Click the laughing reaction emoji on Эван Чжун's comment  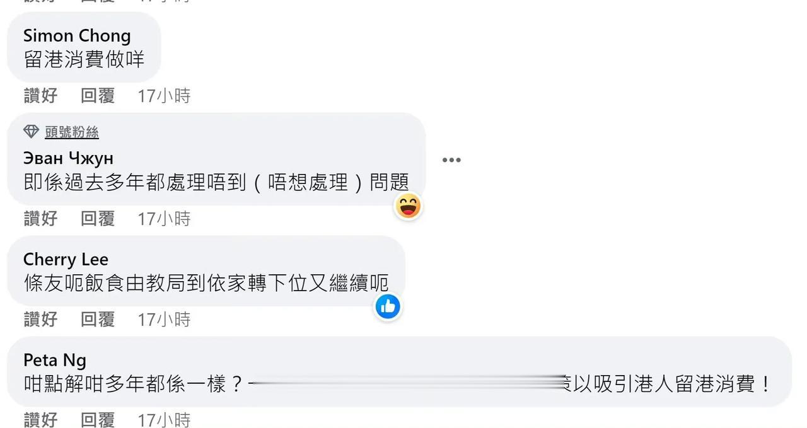(408, 206)
